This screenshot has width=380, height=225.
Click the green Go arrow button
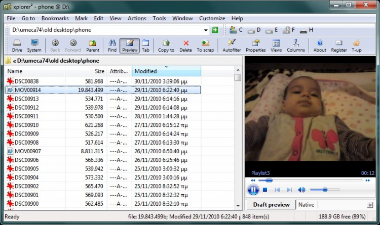coord(215,30)
